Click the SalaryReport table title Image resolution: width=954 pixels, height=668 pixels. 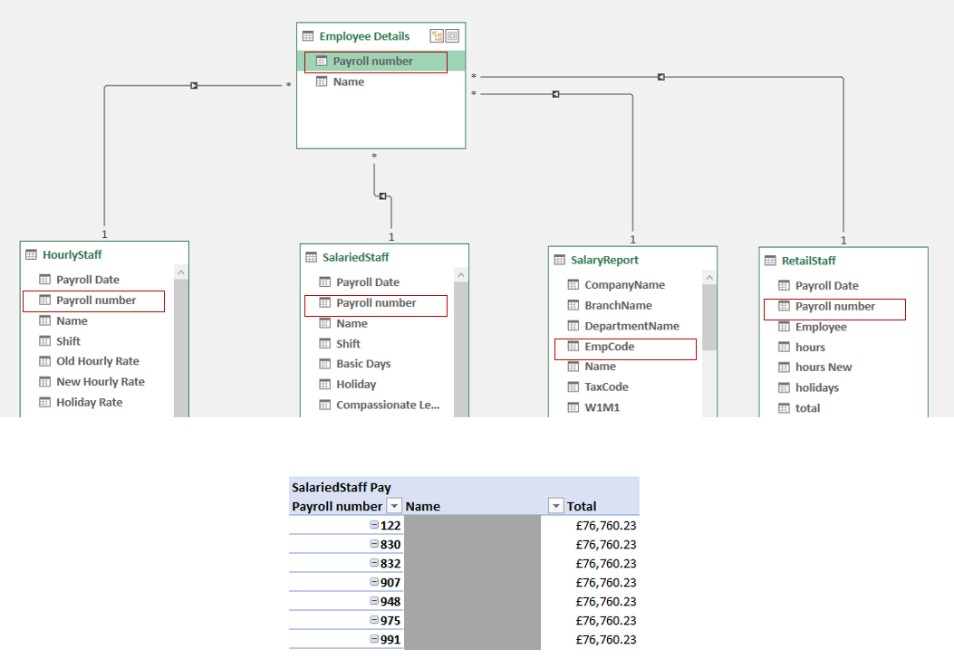[x=604, y=260]
